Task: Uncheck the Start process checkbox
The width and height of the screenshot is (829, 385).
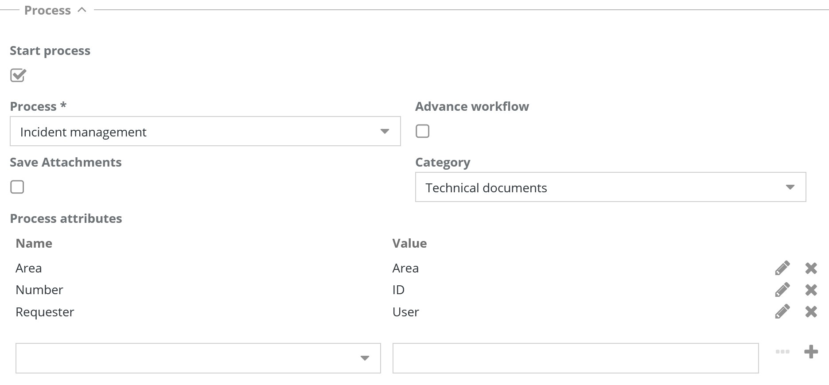Action: tap(18, 75)
